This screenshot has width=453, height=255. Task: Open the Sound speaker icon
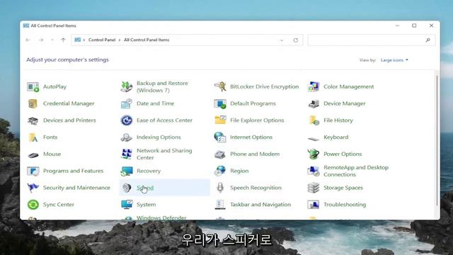coord(127,188)
